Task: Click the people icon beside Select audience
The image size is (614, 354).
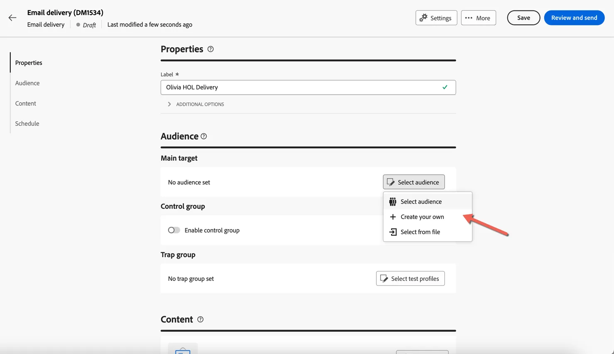Action: (x=393, y=202)
